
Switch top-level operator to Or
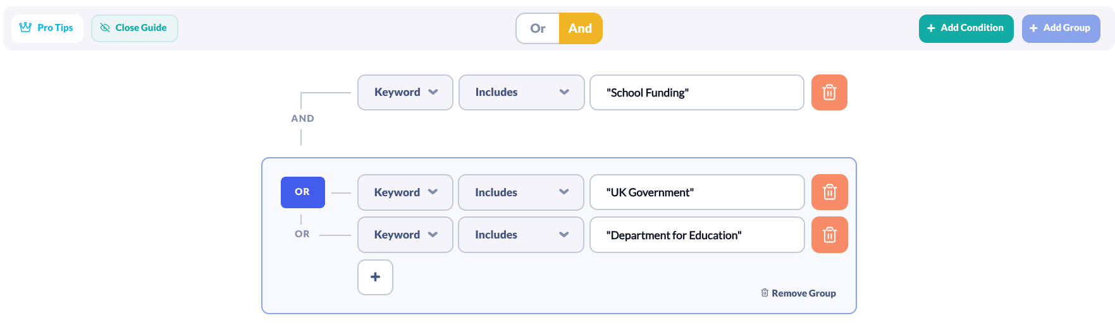pos(538,28)
